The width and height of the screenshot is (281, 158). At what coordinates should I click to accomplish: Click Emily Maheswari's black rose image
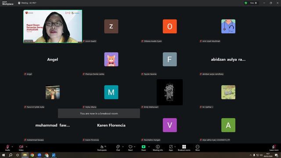tap(170, 92)
